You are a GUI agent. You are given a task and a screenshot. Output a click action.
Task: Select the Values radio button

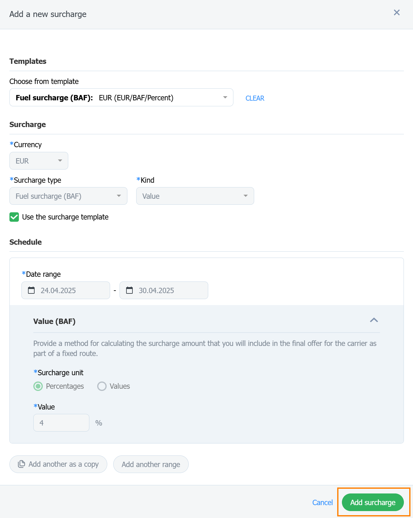(x=102, y=386)
